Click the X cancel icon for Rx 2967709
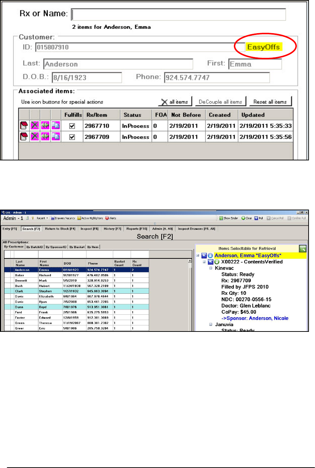This screenshot has height=468, width=315. tap(35, 137)
